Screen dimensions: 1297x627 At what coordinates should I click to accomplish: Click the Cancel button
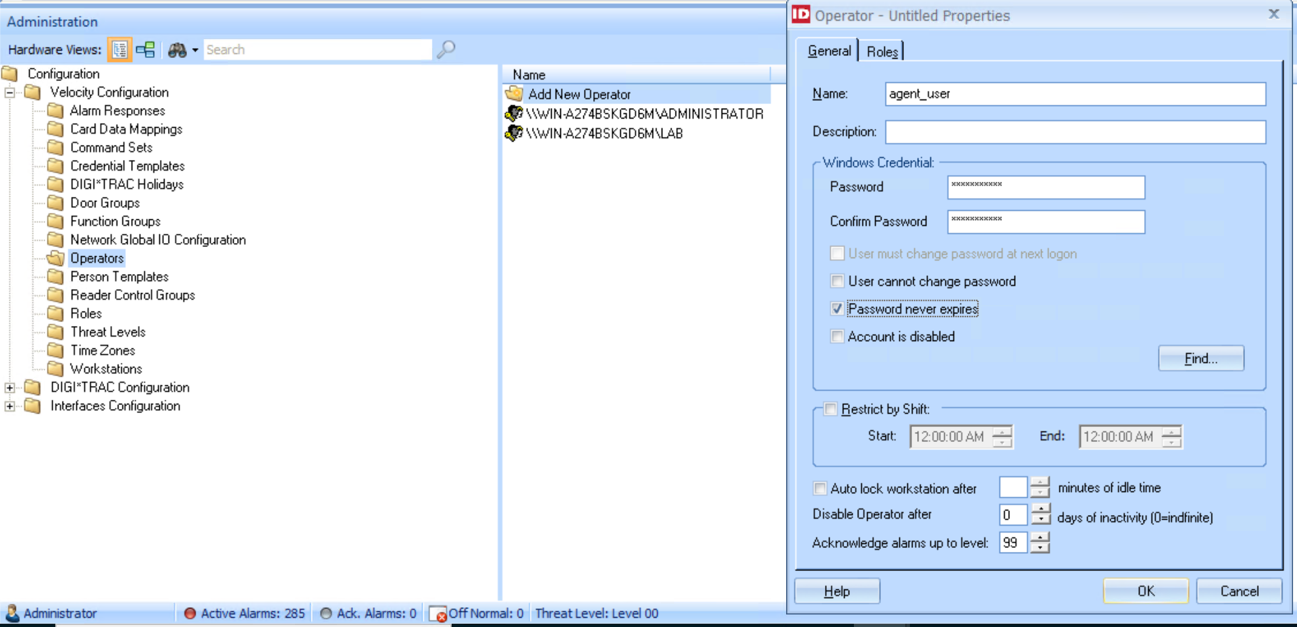(x=1239, y=591)
